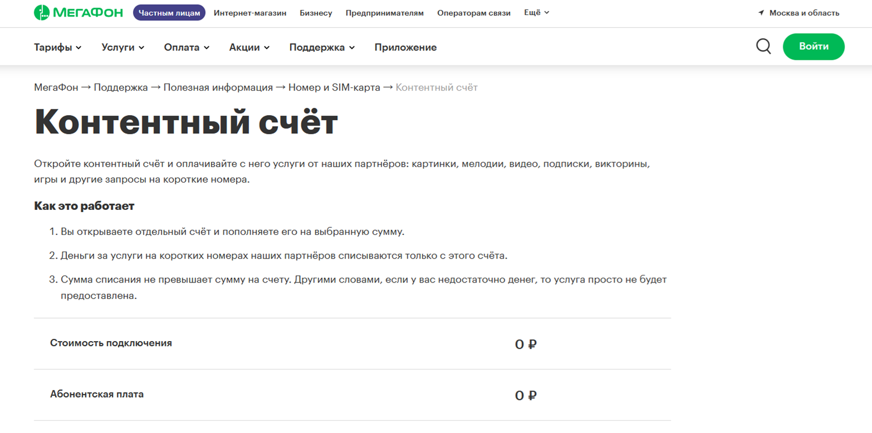Screen dimensions: 872x433
Task: Open the search magnifier icon
Action: [x=763, y=46]
